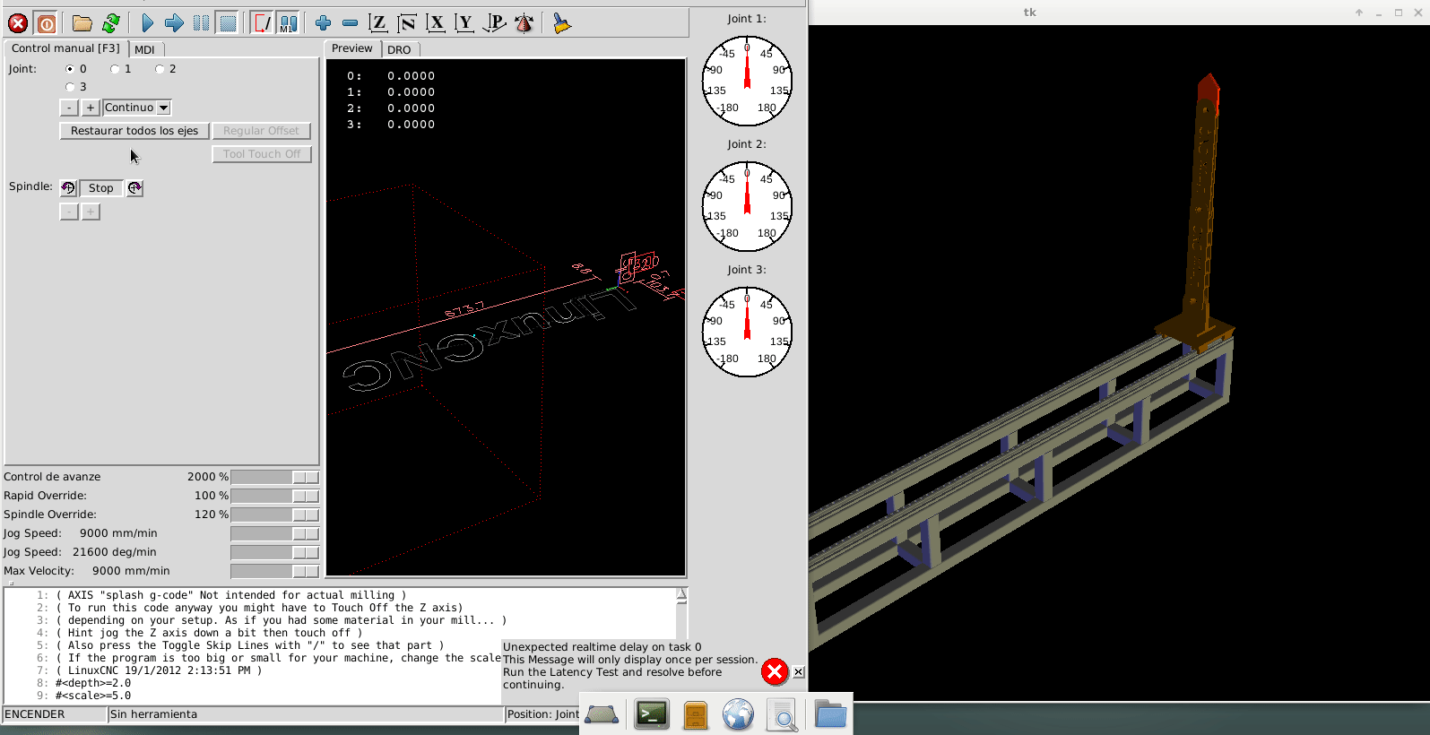
Task: Jog joint in plus direction
Action: (91, 108)
